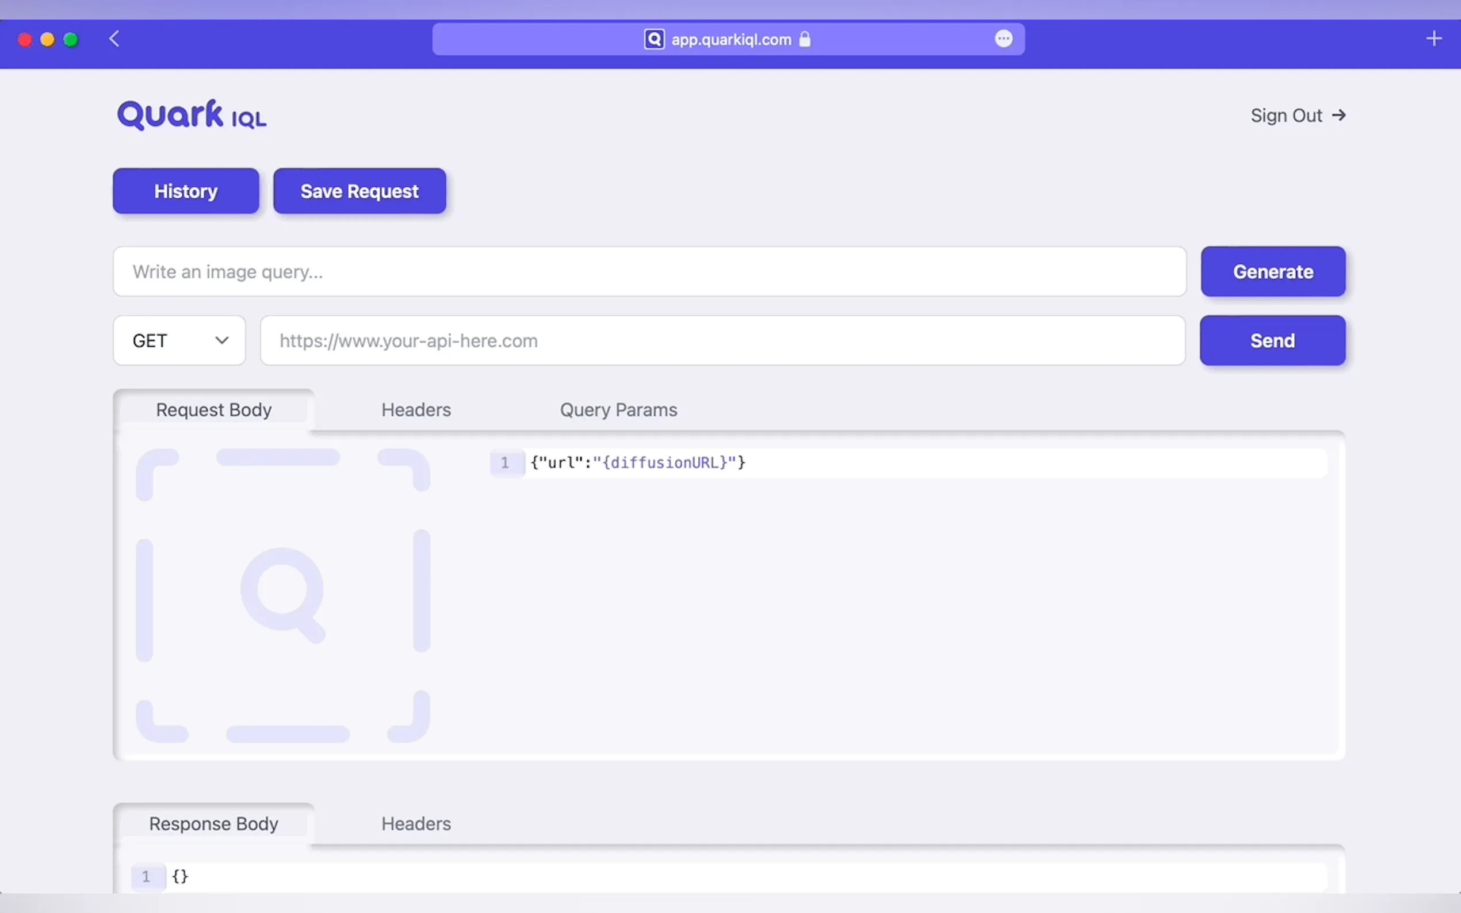
Task: Click the API URL input field
Action: pos(722,340)
